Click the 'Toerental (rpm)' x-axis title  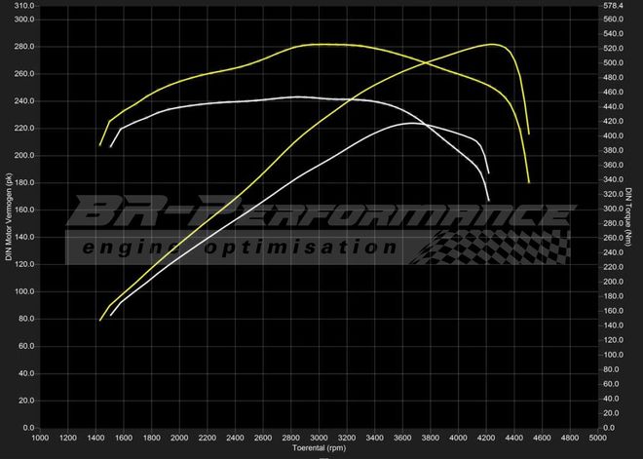319,449
